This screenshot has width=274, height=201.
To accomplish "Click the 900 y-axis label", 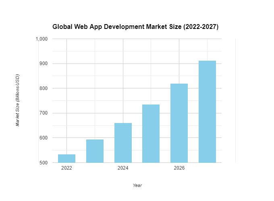I will pos(44,64).
